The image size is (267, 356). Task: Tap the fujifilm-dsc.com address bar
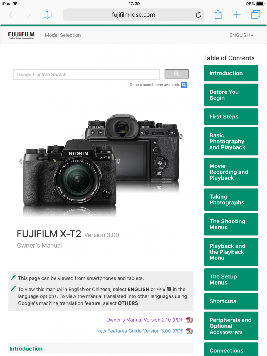click(x=133, y=15)
